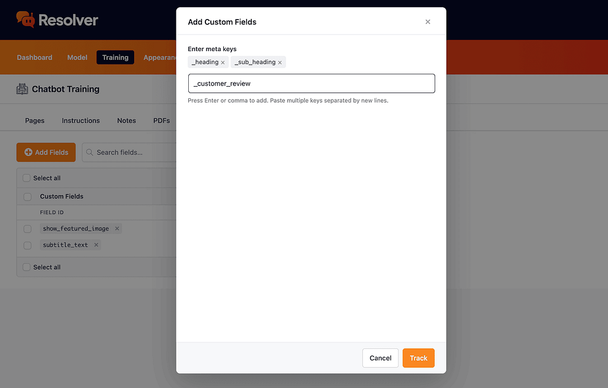
Task: Check the top Select all checkbox
Action: [26, 178]
